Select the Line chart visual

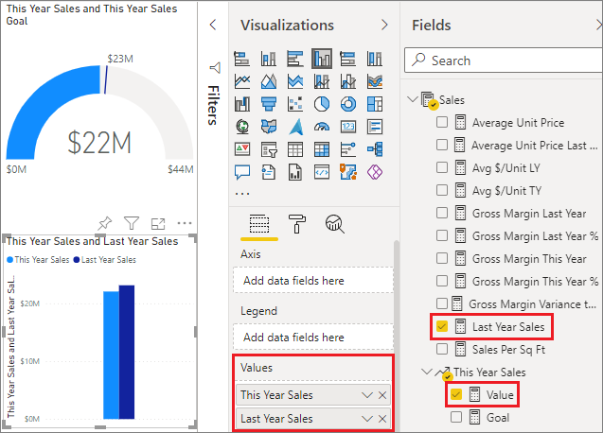tap(242, 81)
